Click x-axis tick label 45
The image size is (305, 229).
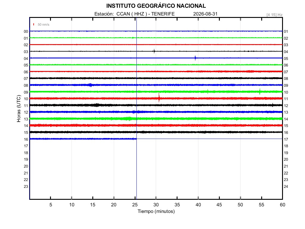point(219,205)
